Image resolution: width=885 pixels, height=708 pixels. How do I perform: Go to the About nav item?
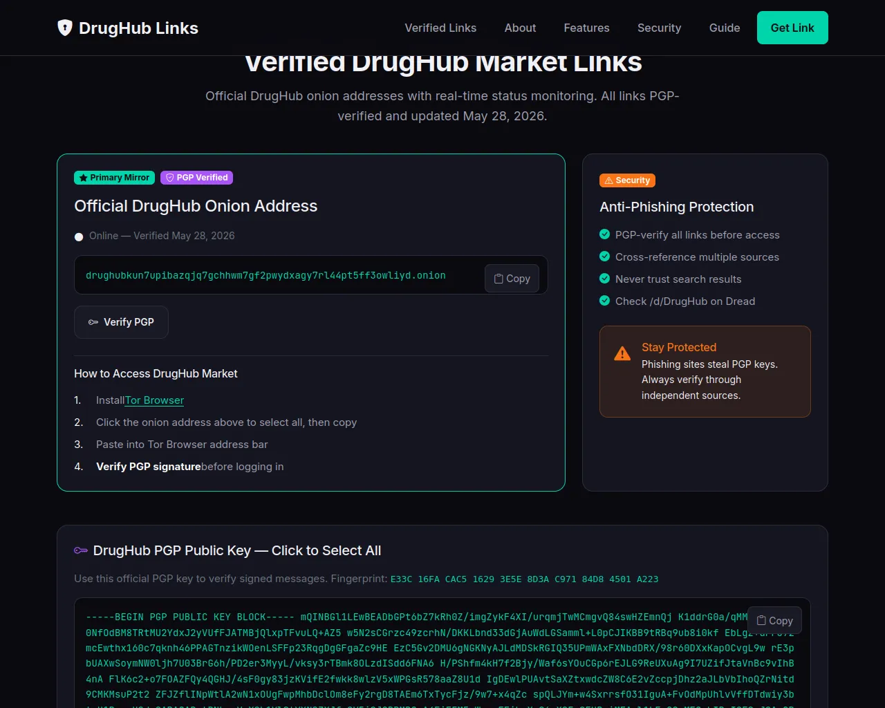coord(520,28)
